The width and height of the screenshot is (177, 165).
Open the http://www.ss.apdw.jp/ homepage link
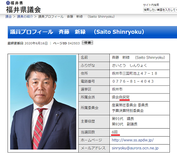[x=133, y=140]
